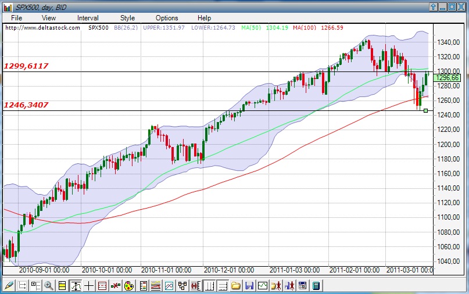The width and height of the screenshot is (469, 294).
Task: Click the MA(50) indicator label
Action: (251, 27)
